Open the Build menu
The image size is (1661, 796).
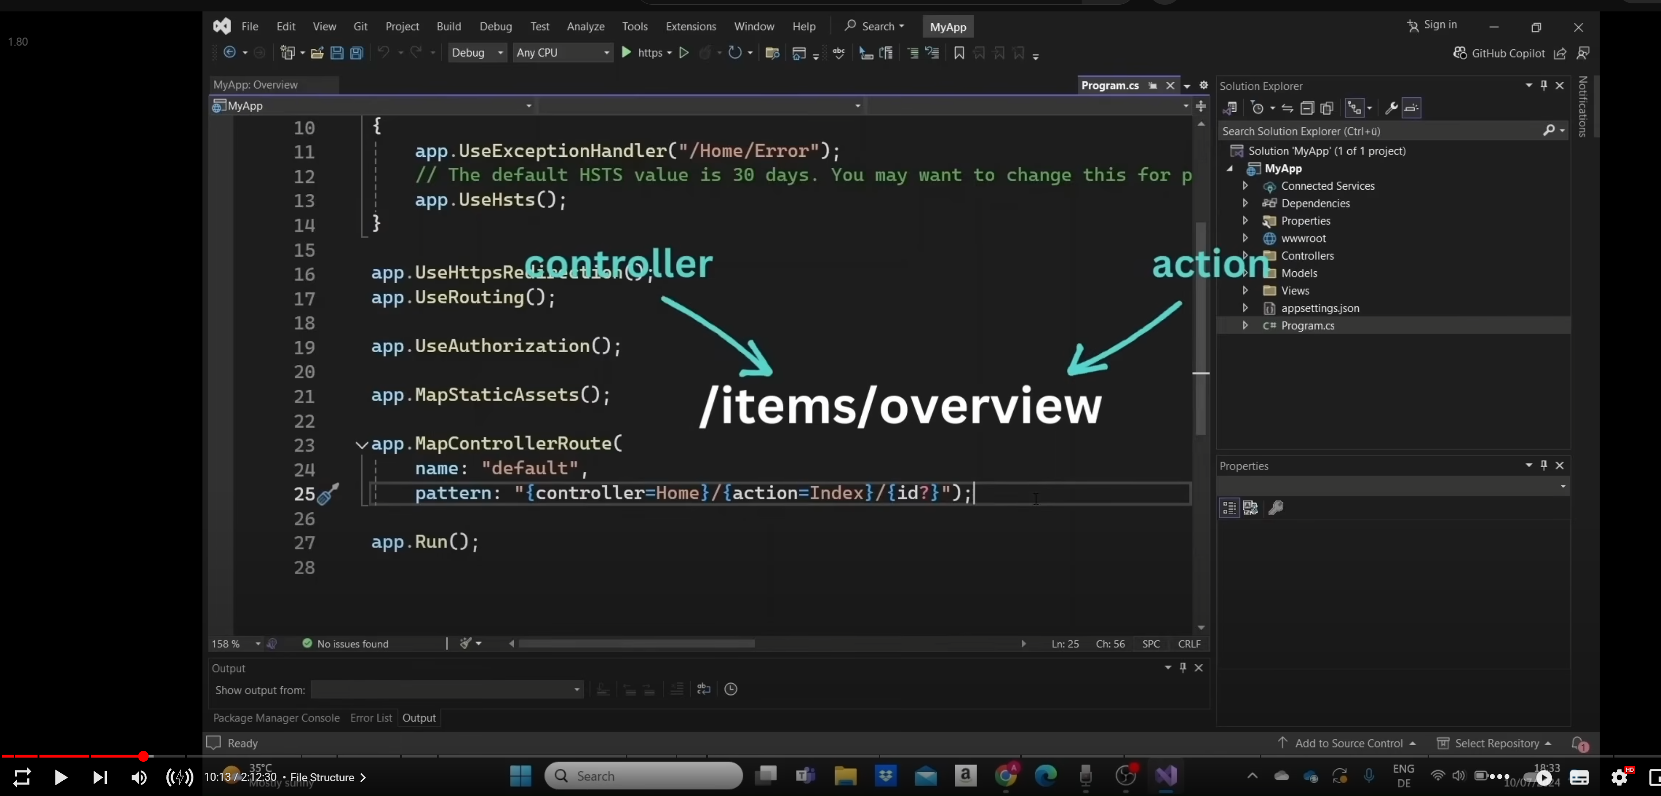[x=448, y=27]
